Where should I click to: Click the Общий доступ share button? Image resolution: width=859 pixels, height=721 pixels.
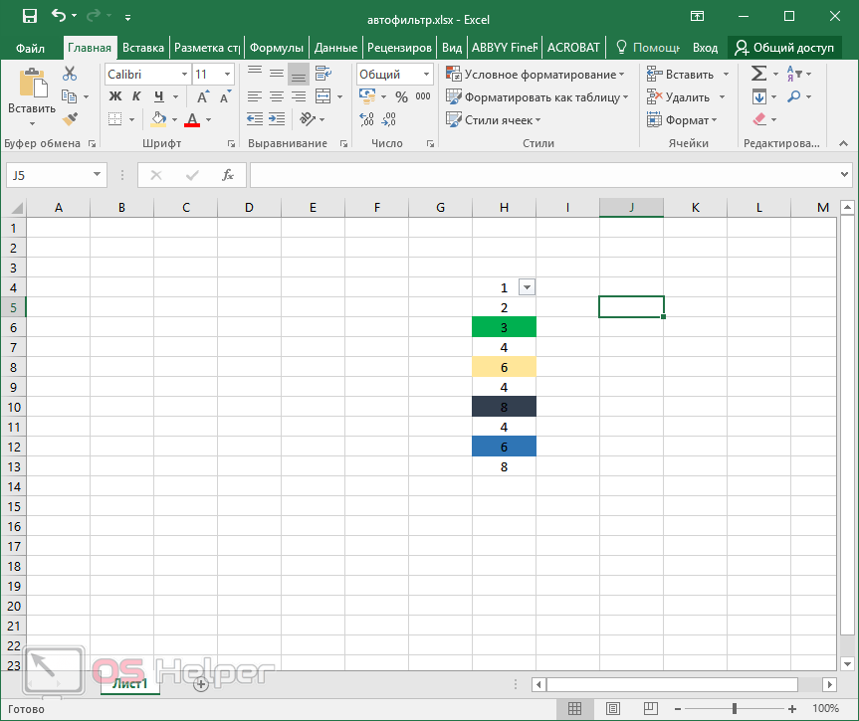[x=783, y=47]
